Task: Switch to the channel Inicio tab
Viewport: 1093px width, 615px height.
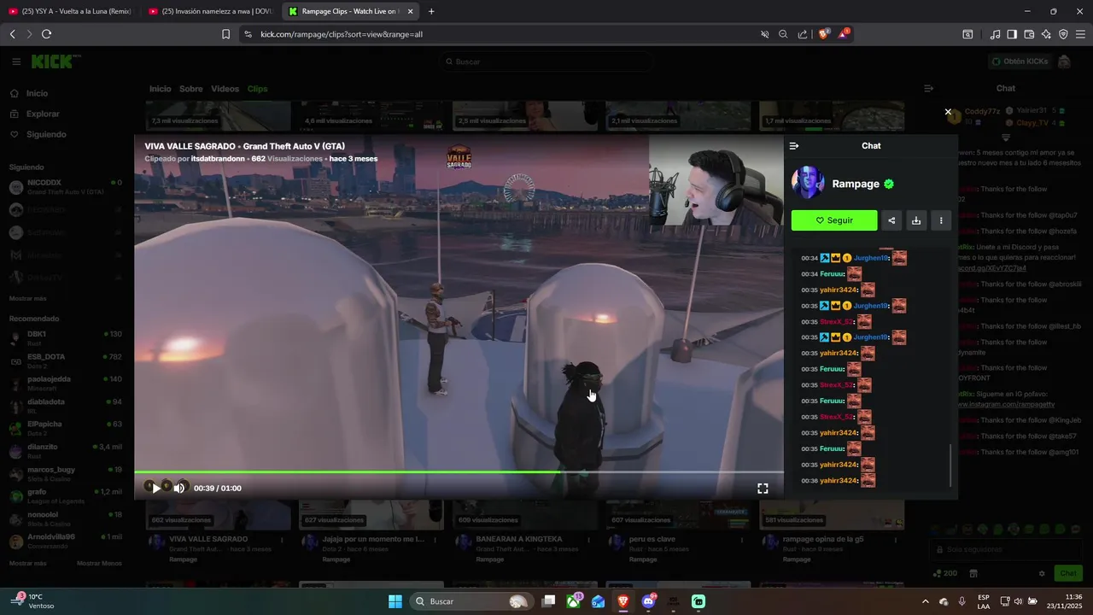Action: (x=160, y=89)
